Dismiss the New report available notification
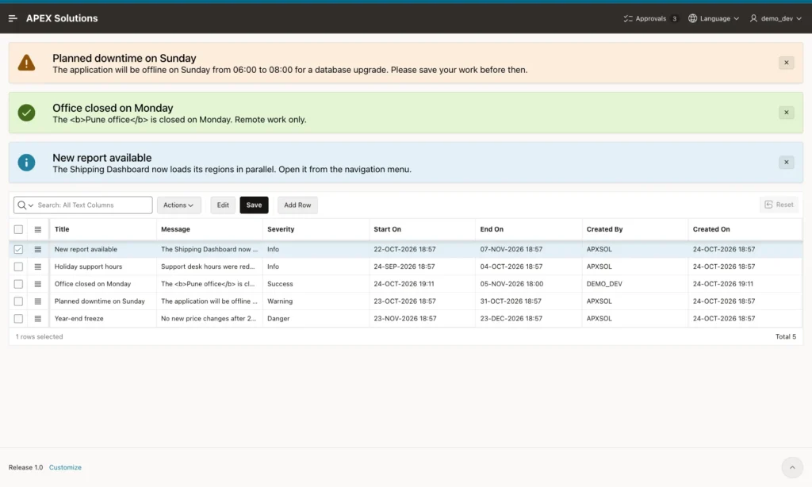Image resolution: width=812 pixels, height=487 pixels. tap(786, 162)
